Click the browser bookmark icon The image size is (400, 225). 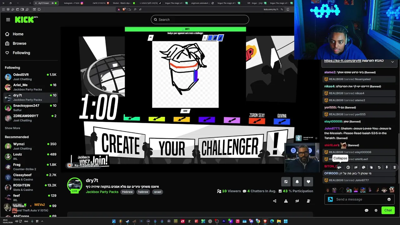pyautogui.click(x=288, y=9)
